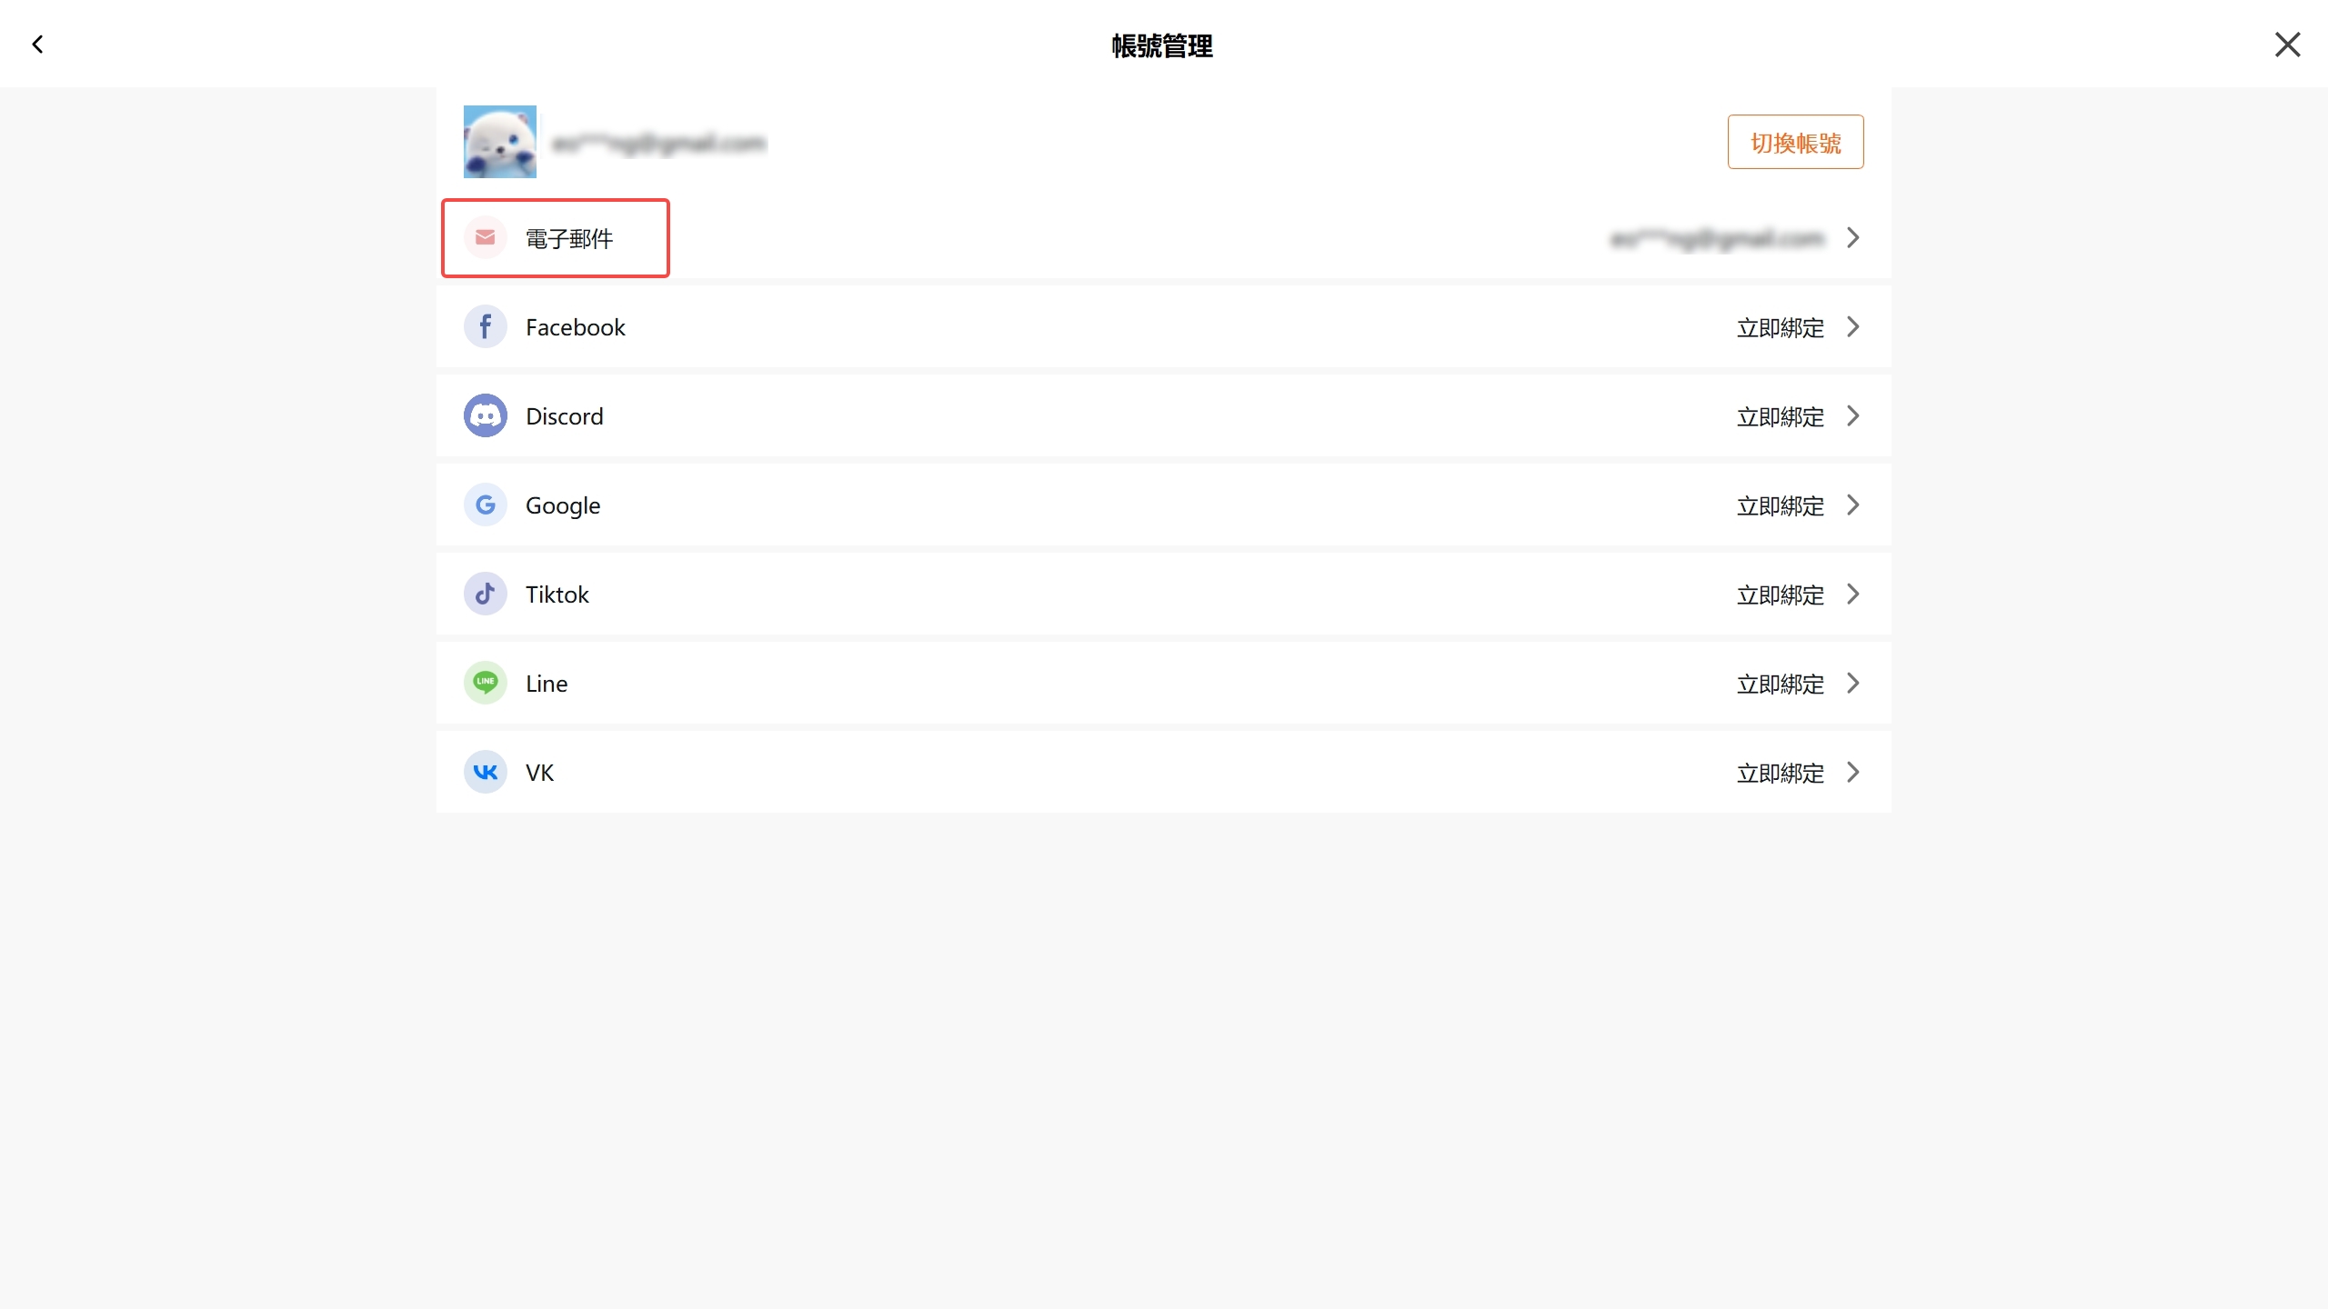Bind VK via 立即綁定

click(x=1780, y=773)
